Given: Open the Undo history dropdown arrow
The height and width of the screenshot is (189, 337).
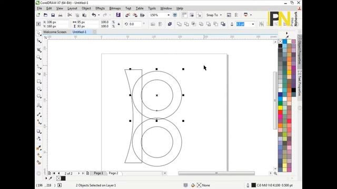Looking at the screenshot, I should (99, 15).
